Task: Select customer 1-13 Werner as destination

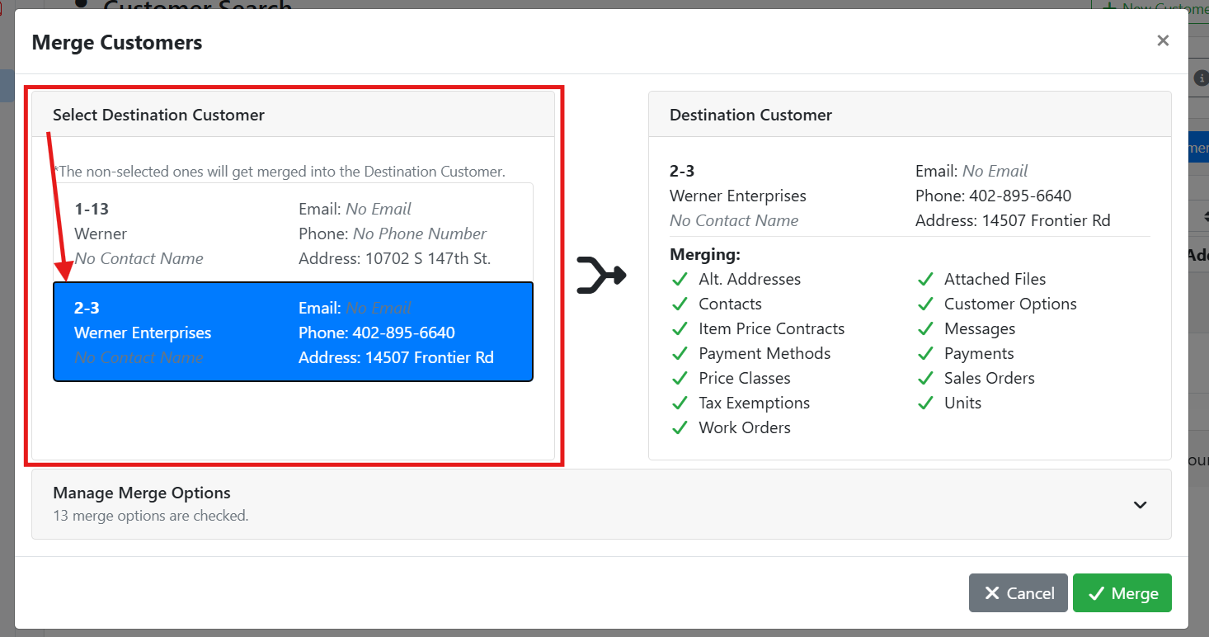Action: (293, 234)
